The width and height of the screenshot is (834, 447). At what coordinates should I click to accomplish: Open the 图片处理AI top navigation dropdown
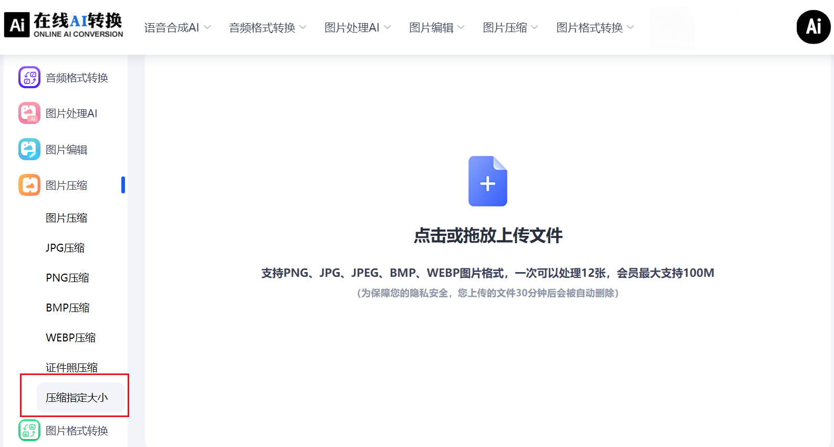click(357, 27)
